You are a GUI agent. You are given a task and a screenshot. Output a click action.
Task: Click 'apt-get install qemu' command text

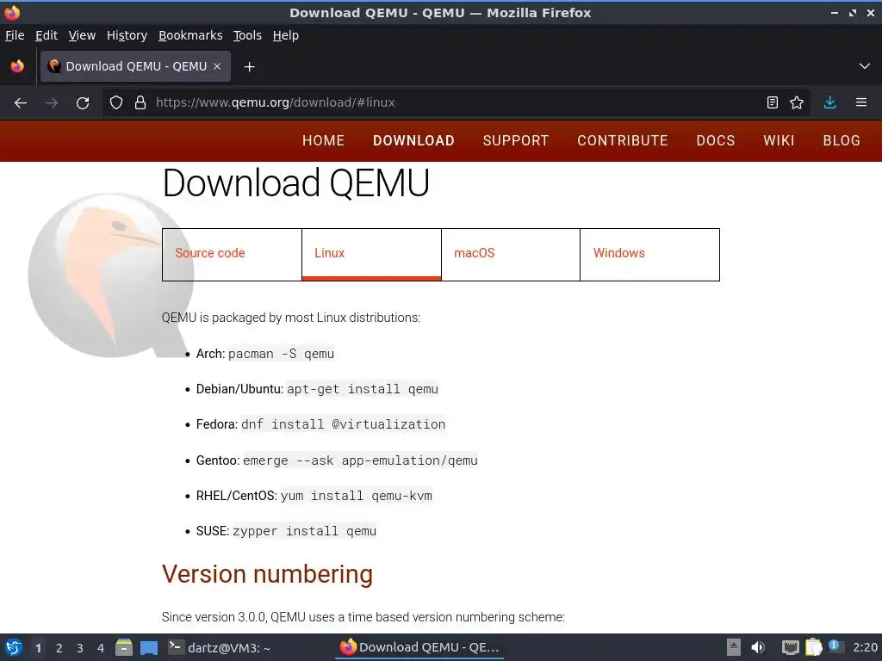tap(363, 389)
